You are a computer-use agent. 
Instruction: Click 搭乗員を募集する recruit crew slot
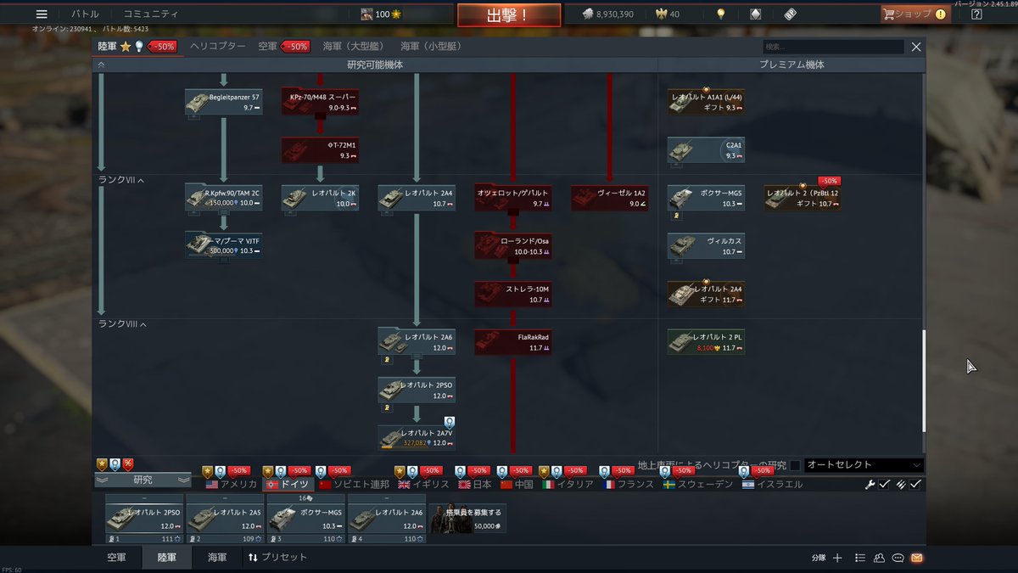click(468, 519)
